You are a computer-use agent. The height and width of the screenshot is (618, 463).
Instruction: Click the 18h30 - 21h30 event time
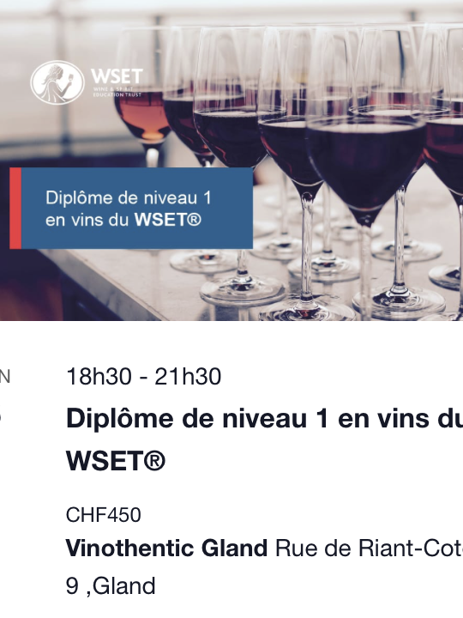pos(144,377)
